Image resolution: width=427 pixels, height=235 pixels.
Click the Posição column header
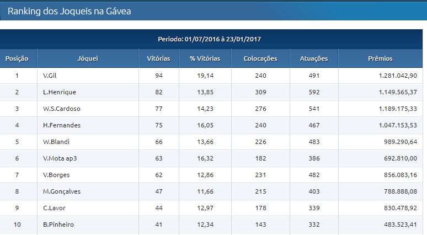[17, 58]
